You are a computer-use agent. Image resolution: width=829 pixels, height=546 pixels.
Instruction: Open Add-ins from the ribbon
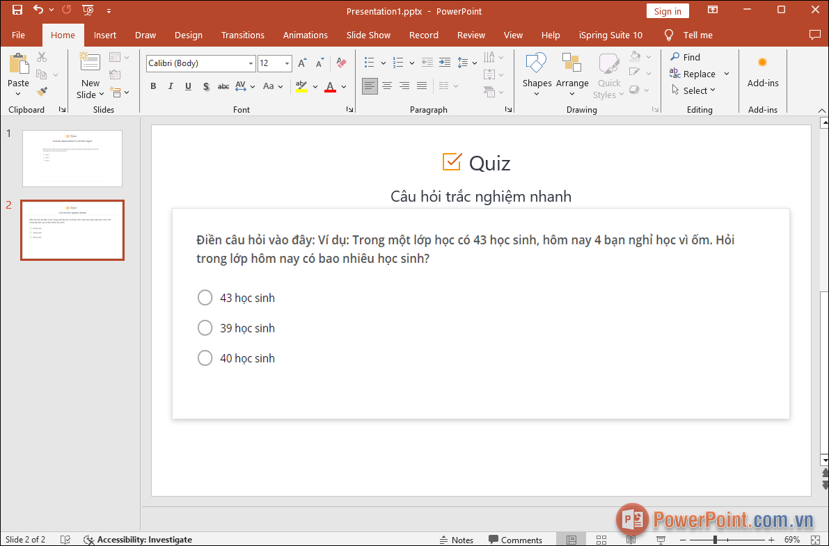coord(763,72)
